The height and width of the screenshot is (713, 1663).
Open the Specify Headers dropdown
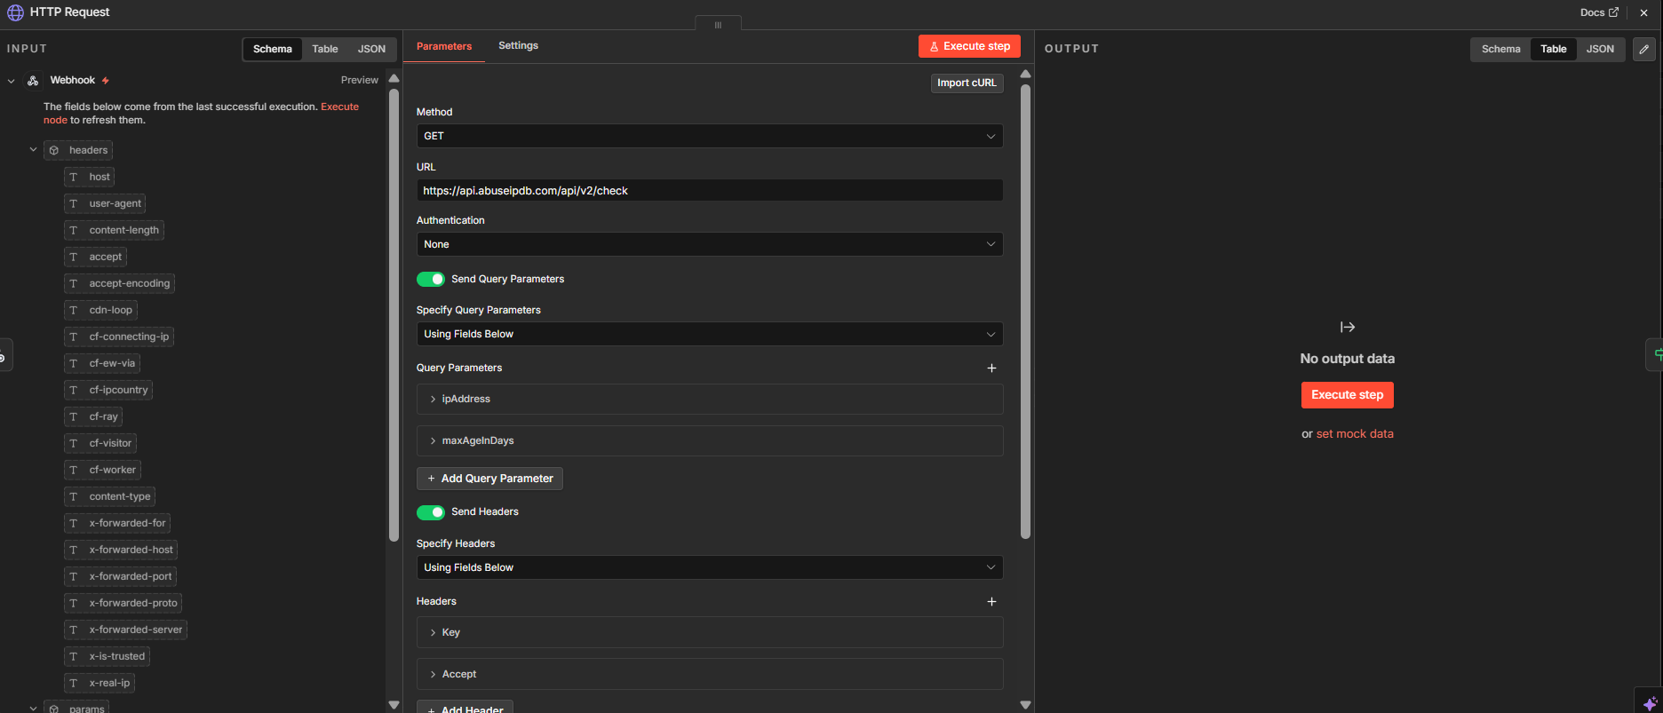pos(710,567)
